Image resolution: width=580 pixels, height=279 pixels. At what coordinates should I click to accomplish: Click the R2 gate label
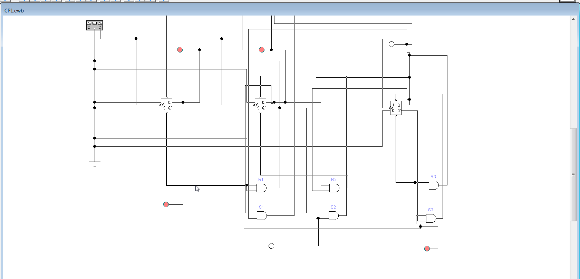pyautogui.click(x=333, y=180)
